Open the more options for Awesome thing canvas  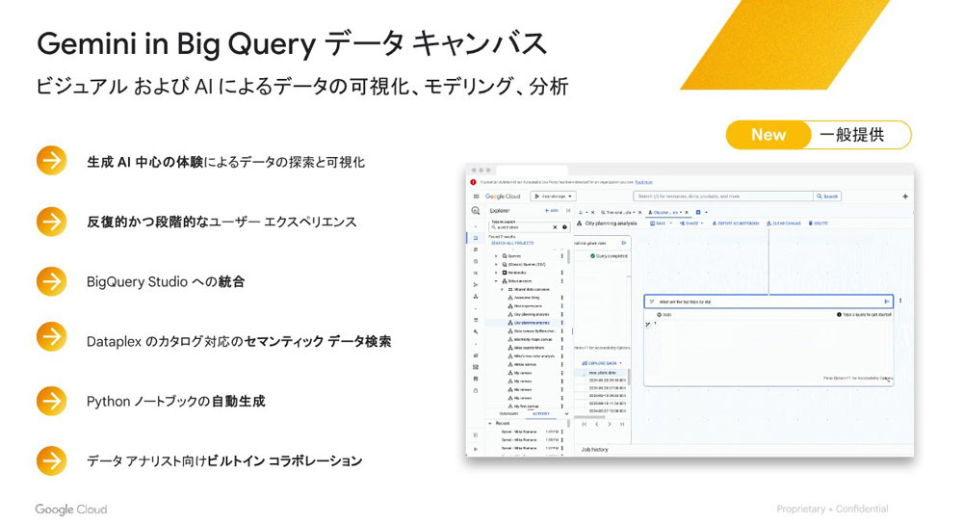coord(562,298)
